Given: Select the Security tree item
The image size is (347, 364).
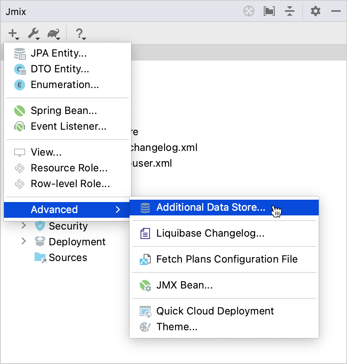Looking at the screenshot, I should [68, 226].
